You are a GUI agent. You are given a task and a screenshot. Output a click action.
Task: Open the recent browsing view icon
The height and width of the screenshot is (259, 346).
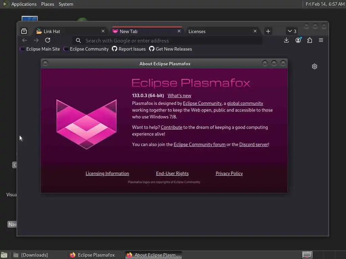click(x=24, y=31)
